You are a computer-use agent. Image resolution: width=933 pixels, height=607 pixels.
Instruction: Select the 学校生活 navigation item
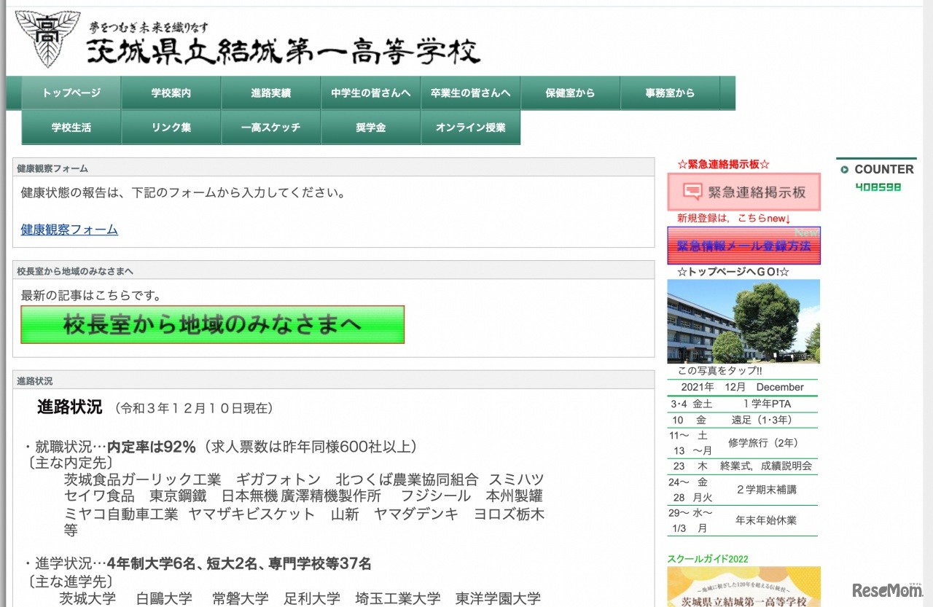pyautogui.click(x=70, y=127)
